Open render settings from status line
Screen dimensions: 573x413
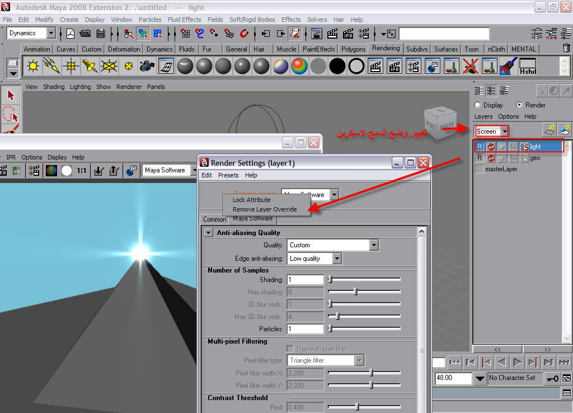[364, 34]
